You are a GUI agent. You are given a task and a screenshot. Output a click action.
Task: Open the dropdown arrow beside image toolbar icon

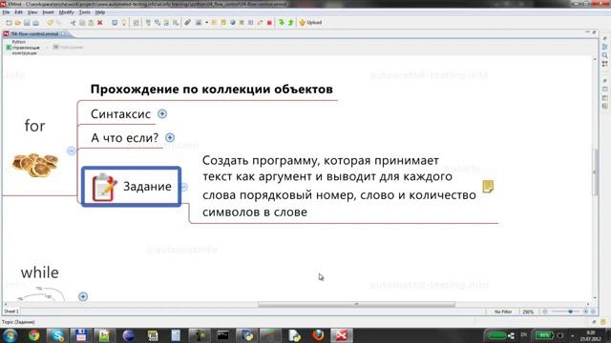(x=206, y=23)
